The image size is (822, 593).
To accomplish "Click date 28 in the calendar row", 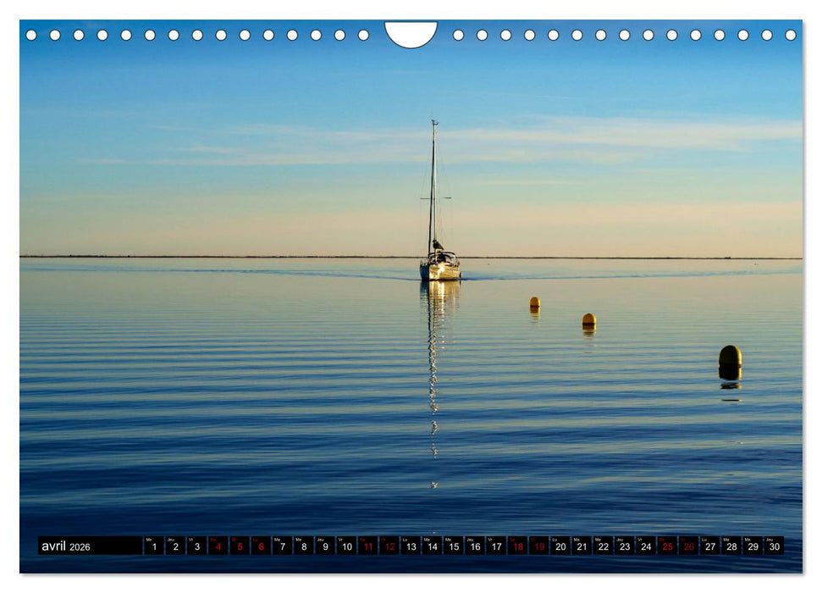I will pyautogui.click(x=731, y=547).
